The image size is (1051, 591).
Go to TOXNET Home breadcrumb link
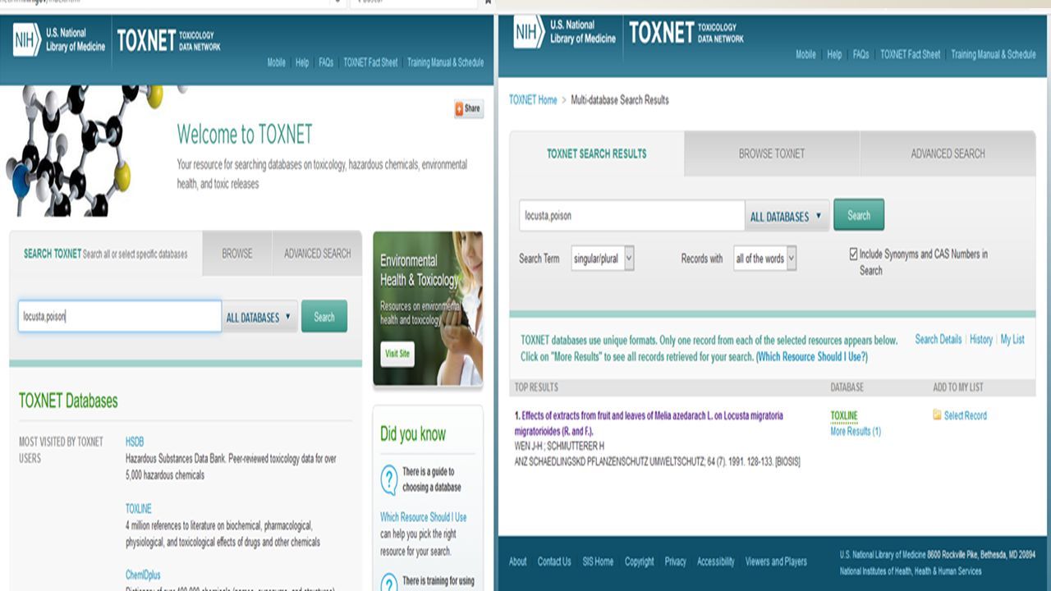[533, 100]
